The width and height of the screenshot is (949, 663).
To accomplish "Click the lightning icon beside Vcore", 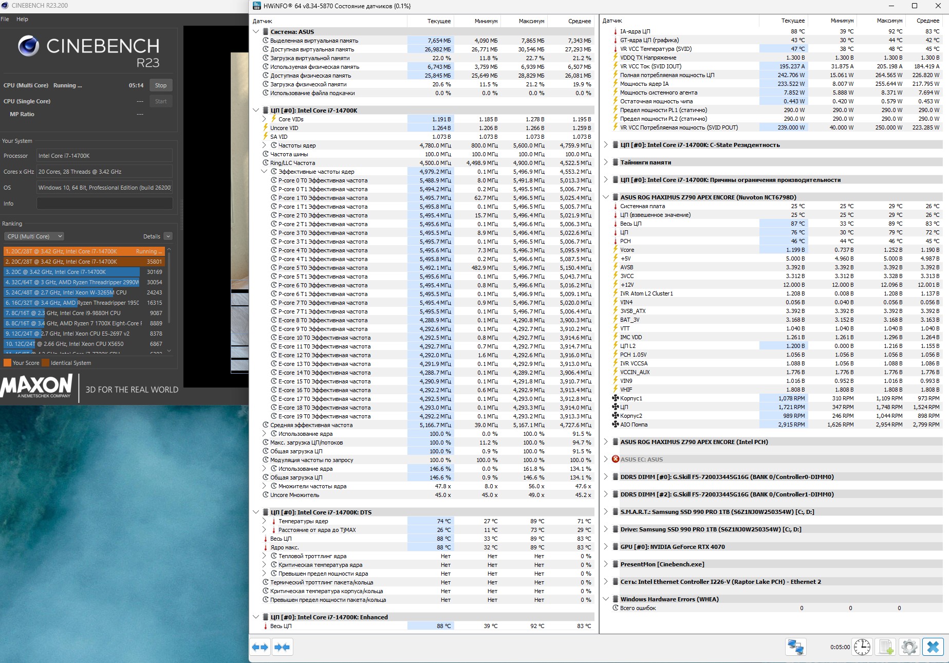I will coord(616,250).
